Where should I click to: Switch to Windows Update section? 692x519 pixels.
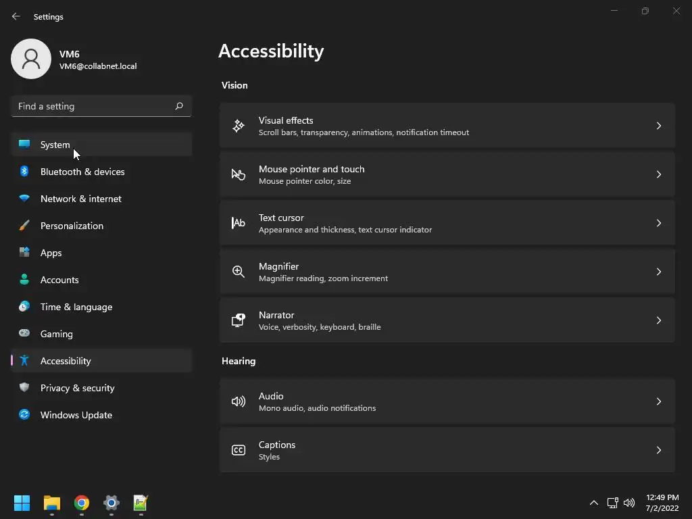pyautogui.click(x=76, y=415)
